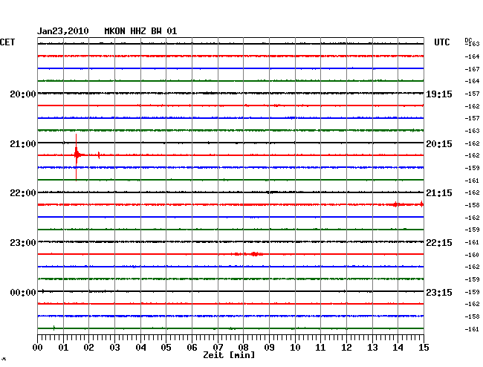Image resolution: width=483 pixels, height=367 pixels.
Task: Click the green spike on the bottom trace
Action: (54, 328)
